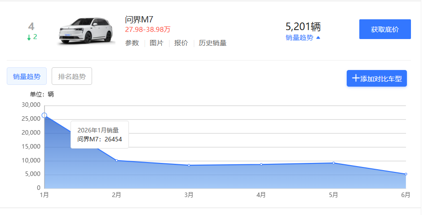Image resolution: width=437 pixels, height=215 pixels.
Task: Click the 5,201辆 sales figure
Action: point(303,27)
